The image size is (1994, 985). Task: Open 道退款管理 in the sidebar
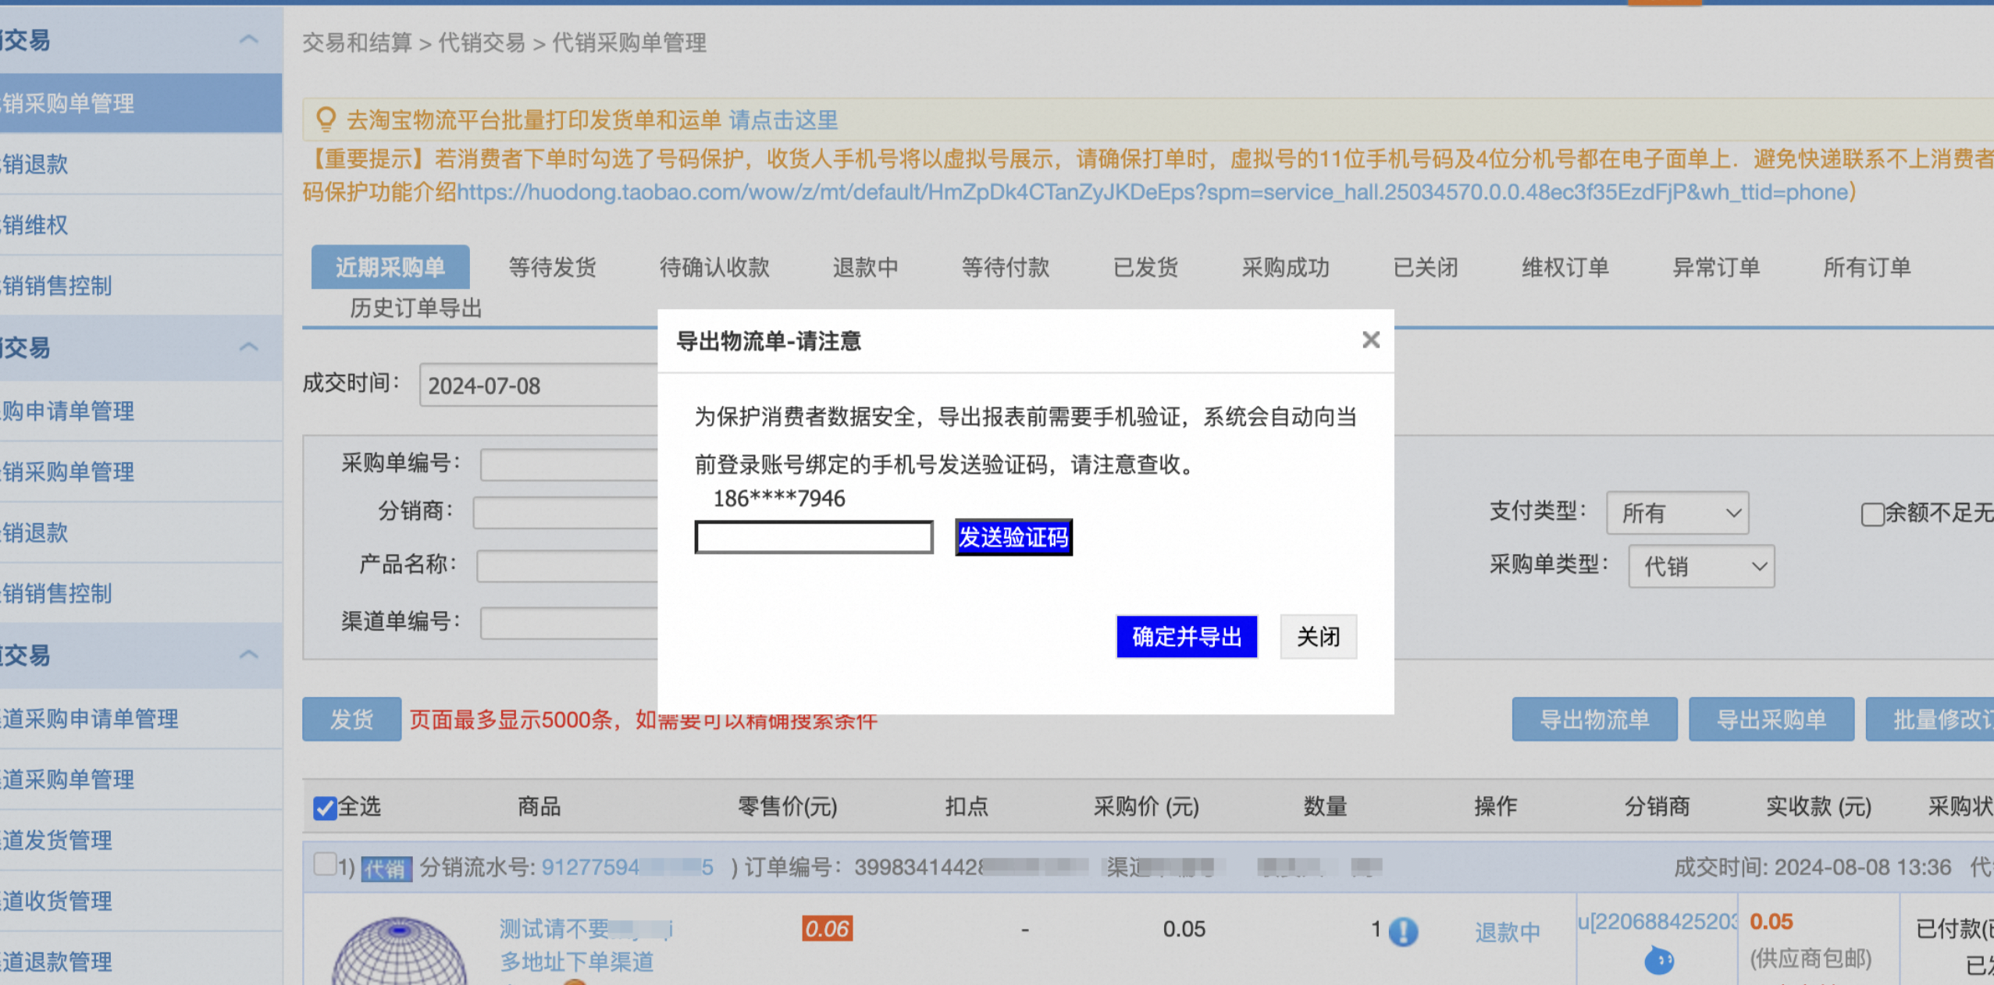(x=141, y=961)
